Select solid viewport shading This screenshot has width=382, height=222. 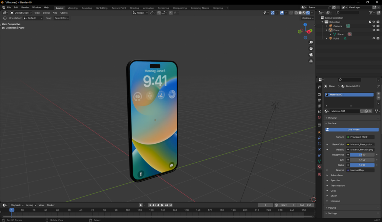tap(300, 13)
